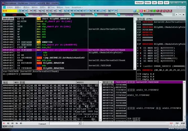Expand the Command combo box dropdown

80,123
